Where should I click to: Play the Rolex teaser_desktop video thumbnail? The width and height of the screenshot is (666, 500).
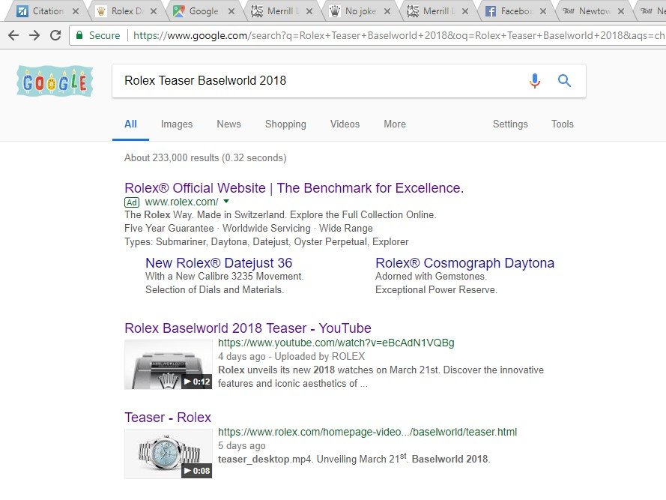[169, 454]
